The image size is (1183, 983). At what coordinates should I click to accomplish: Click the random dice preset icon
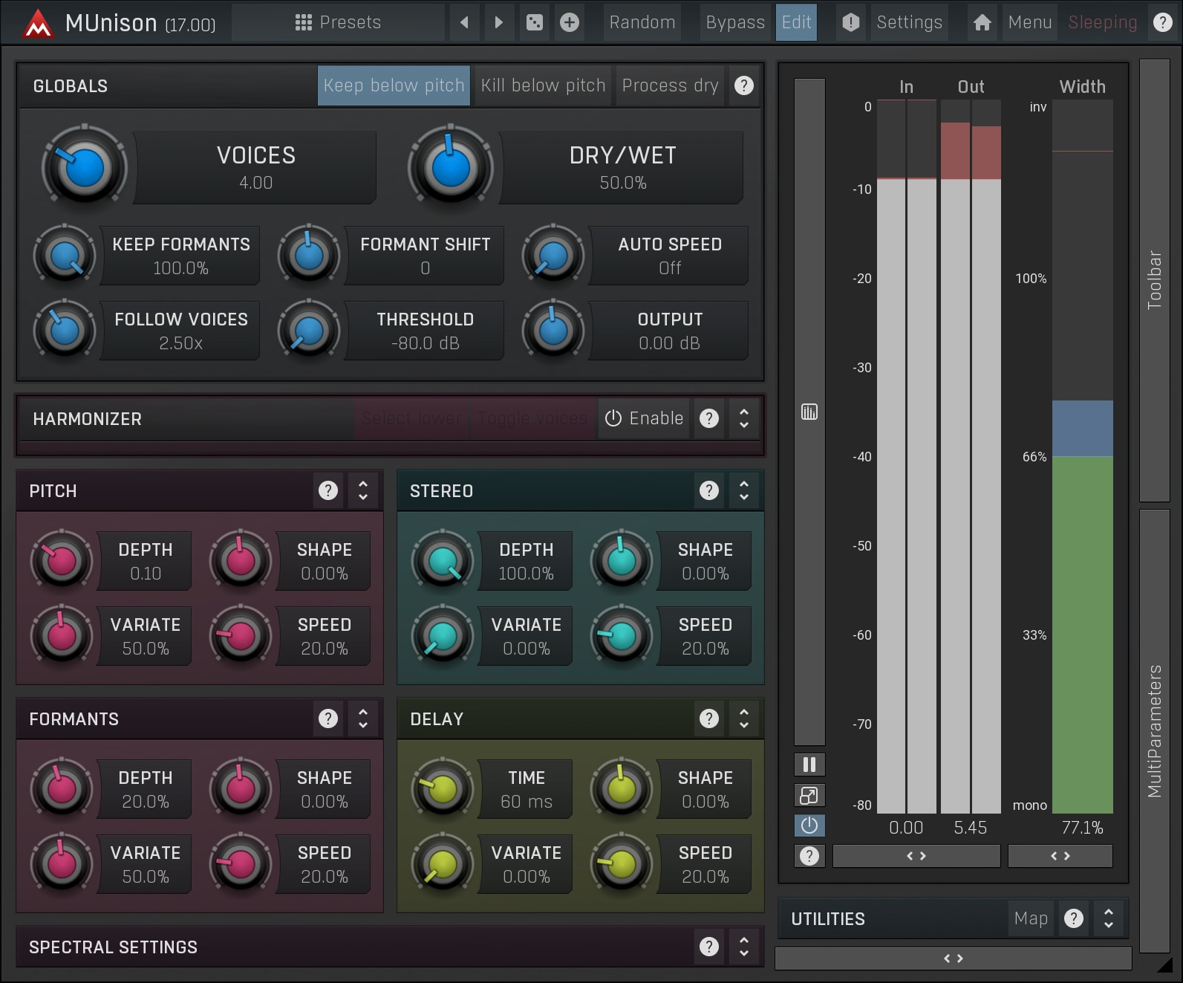tap(534, 22)
